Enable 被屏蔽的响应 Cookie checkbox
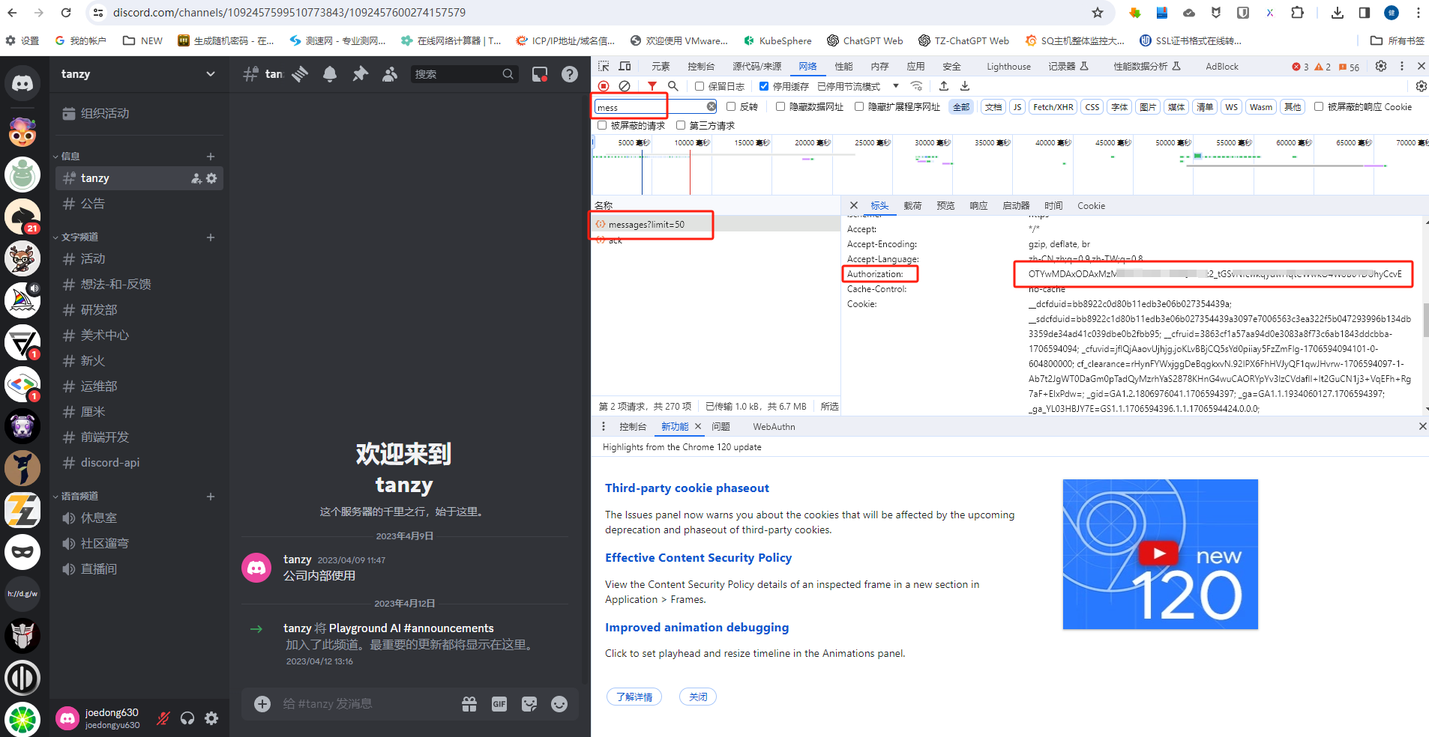Image resolution: width=1429 pixels, height=737 pixels. tap(1319, 106)
